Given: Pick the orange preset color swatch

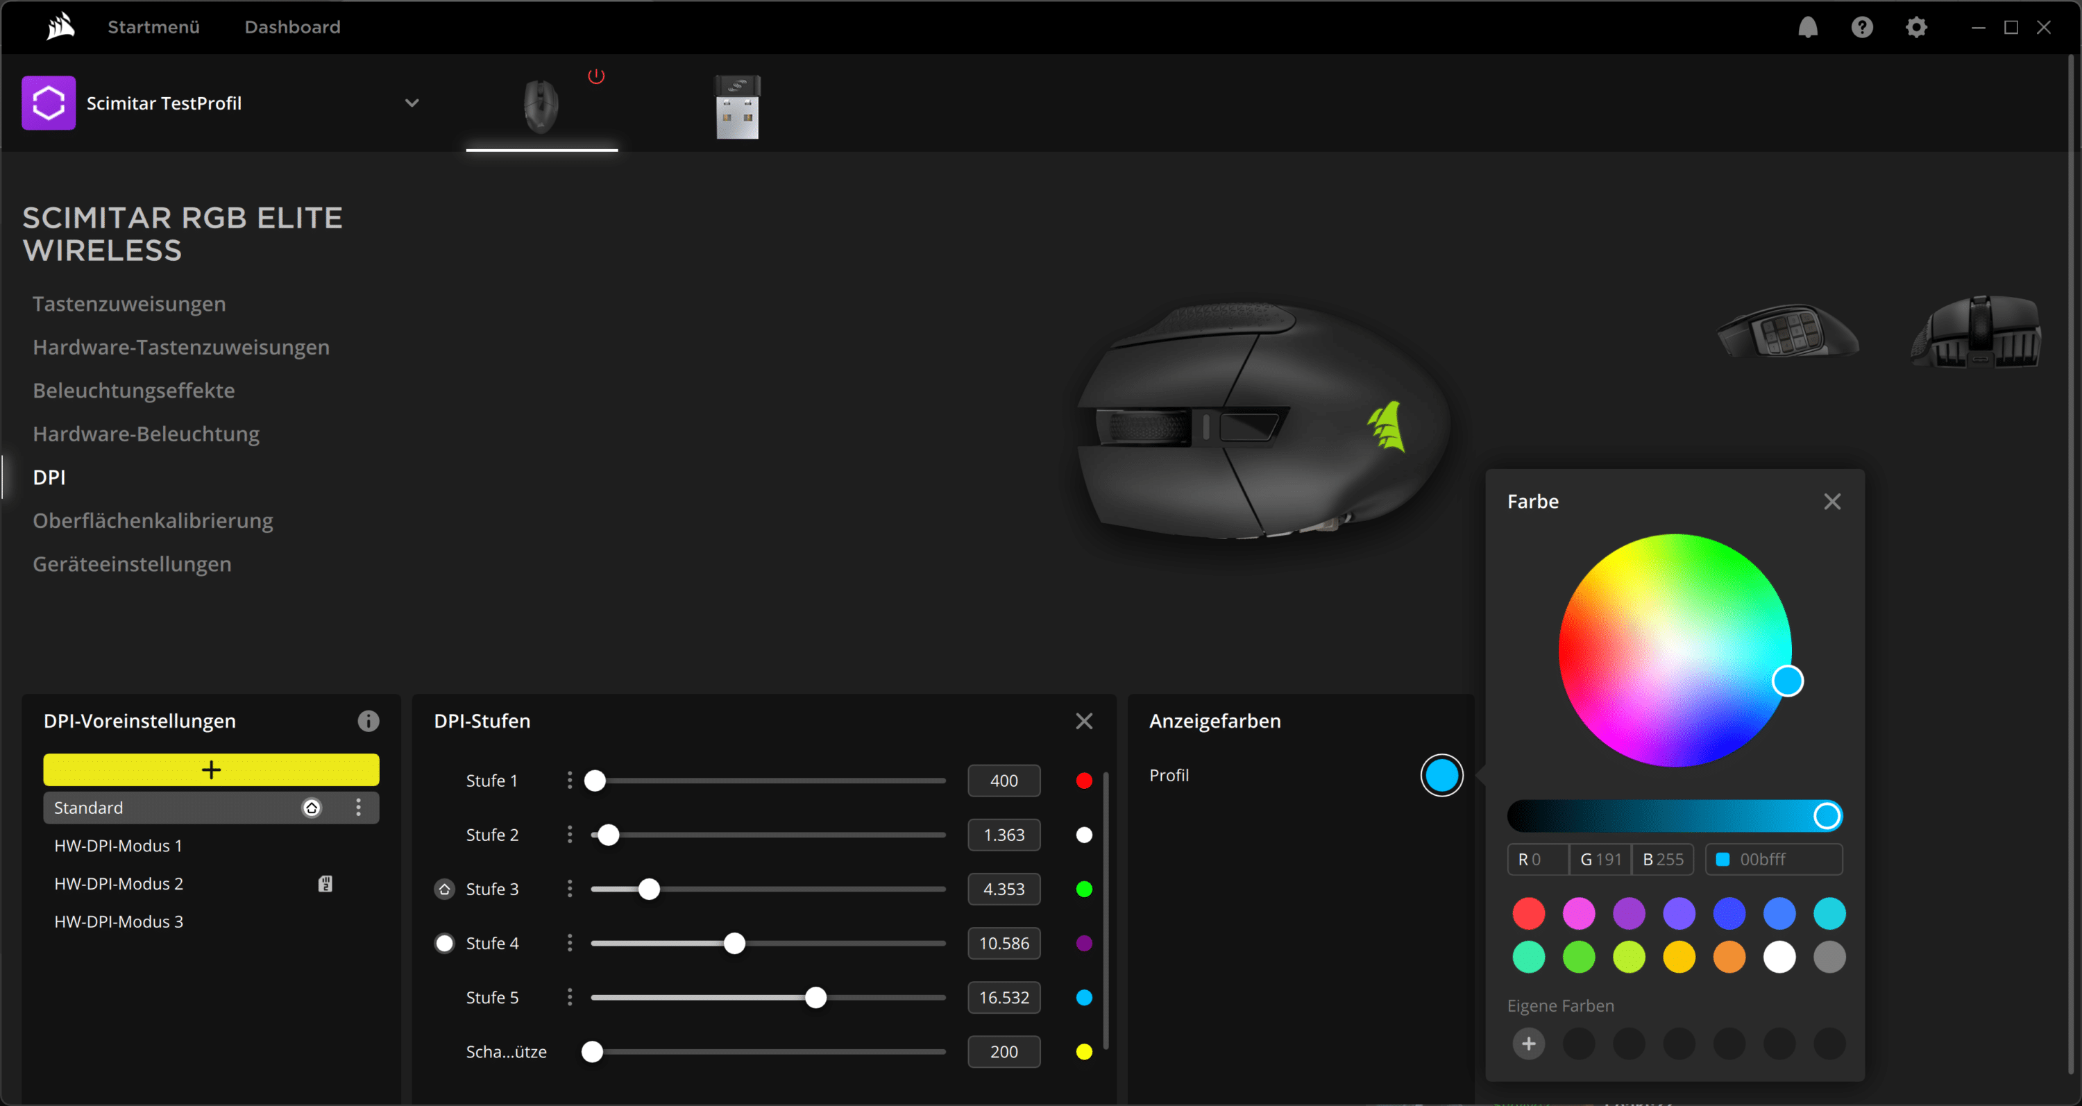Looking at the screenshot, I should point(1729,957).
